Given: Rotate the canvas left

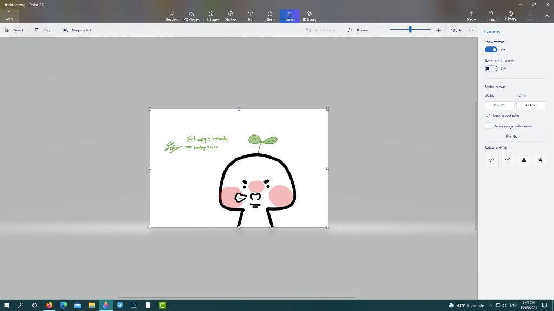Looking at the screenshot, I should point(491,160).
